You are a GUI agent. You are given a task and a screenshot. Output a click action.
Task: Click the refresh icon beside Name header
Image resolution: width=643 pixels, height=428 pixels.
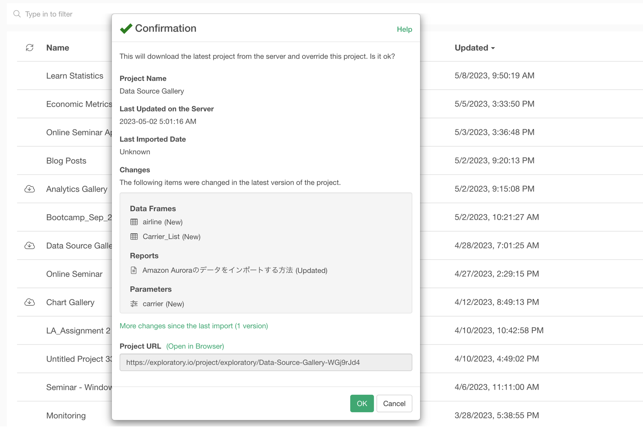click(29, 48)
